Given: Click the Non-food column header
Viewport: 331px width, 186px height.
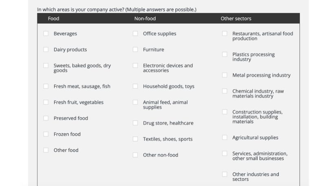Looking at the screenshot, I should (x=145, y=18).
